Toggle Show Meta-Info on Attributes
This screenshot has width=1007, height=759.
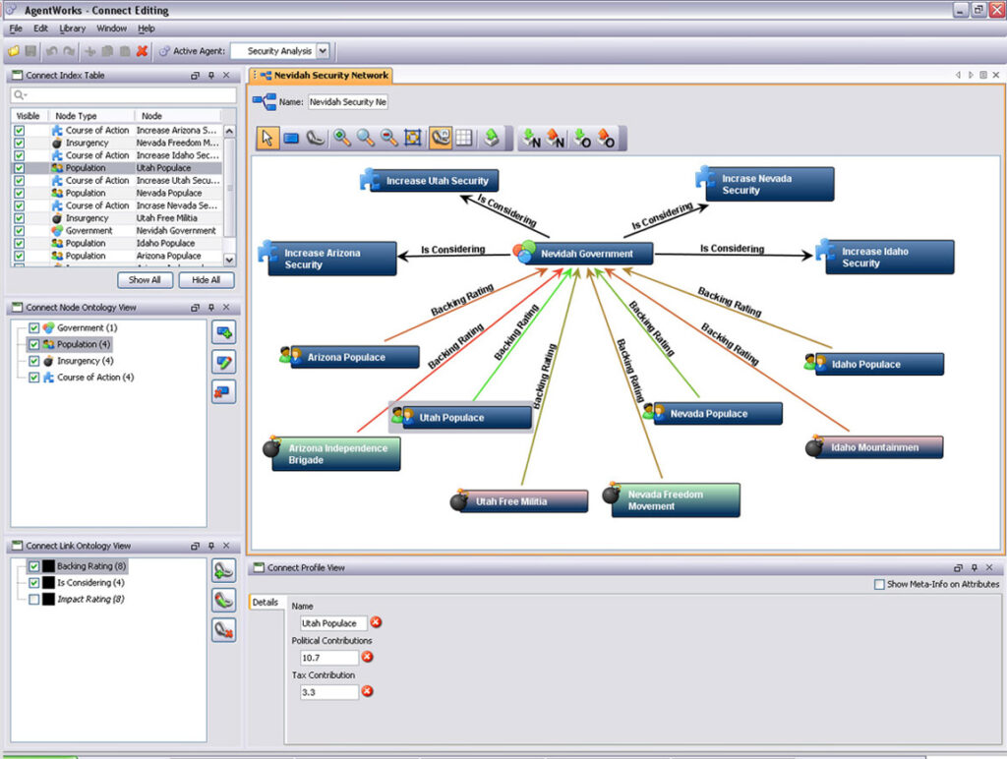coord(879,584)
